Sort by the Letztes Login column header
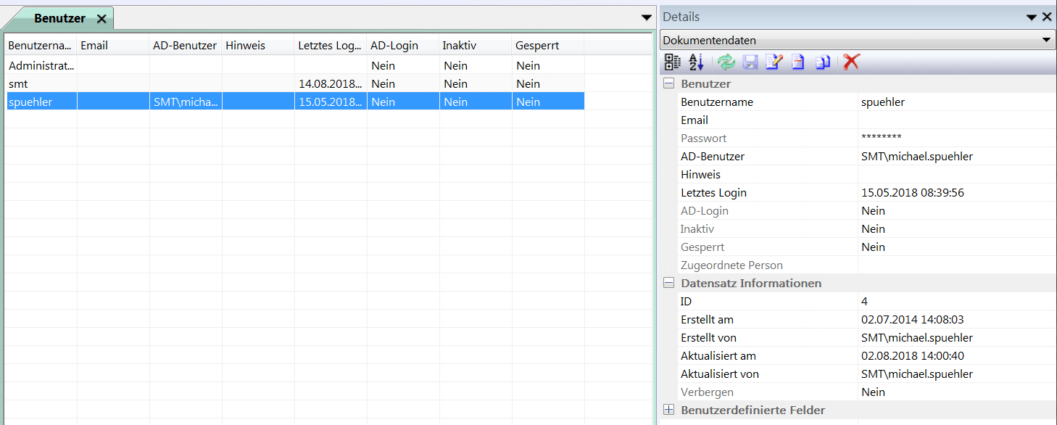The width and height of the screenshot is (1057, 425). (329, 46)
